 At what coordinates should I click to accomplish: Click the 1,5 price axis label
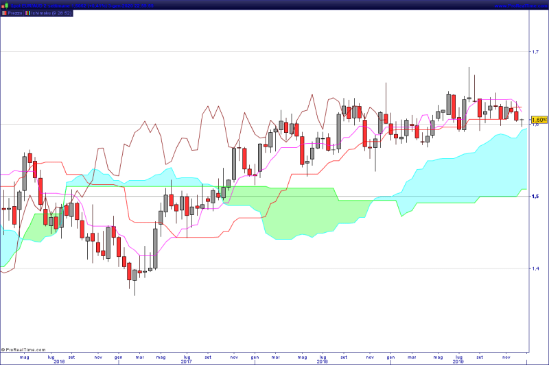pyautogui.click(x=536, y=197)
